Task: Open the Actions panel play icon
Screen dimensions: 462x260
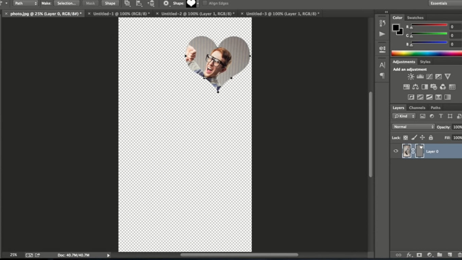Action: pos(382,34)
